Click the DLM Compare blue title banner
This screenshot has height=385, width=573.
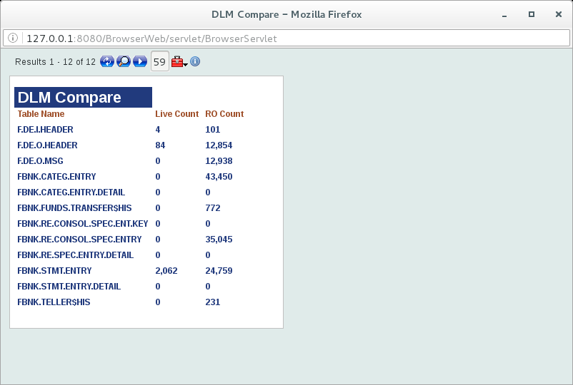pyautogui.click(x=83, y=98)
